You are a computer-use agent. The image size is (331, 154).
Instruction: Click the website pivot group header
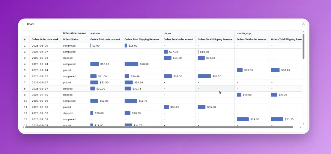95,33
